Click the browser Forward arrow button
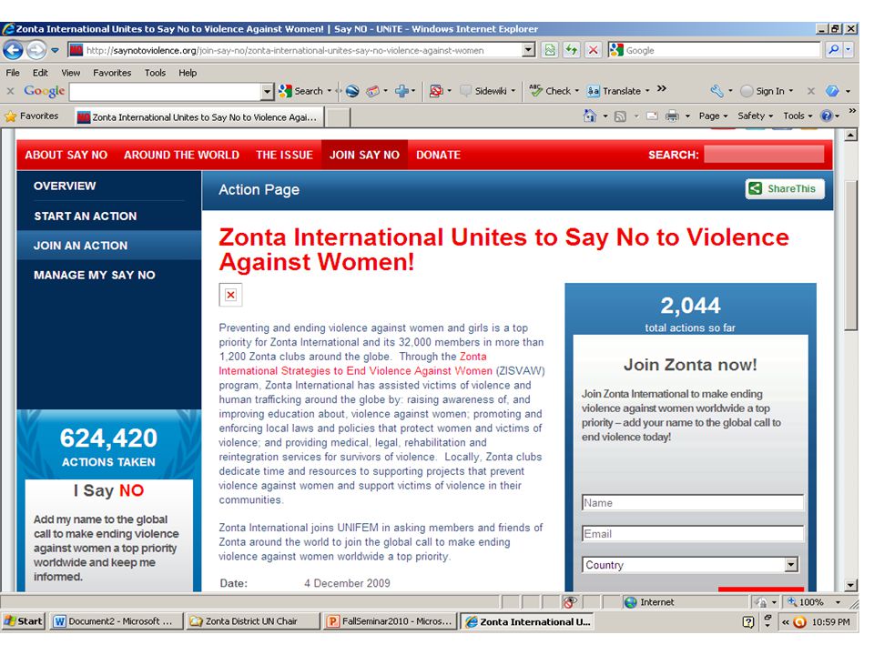 [36, 51]
